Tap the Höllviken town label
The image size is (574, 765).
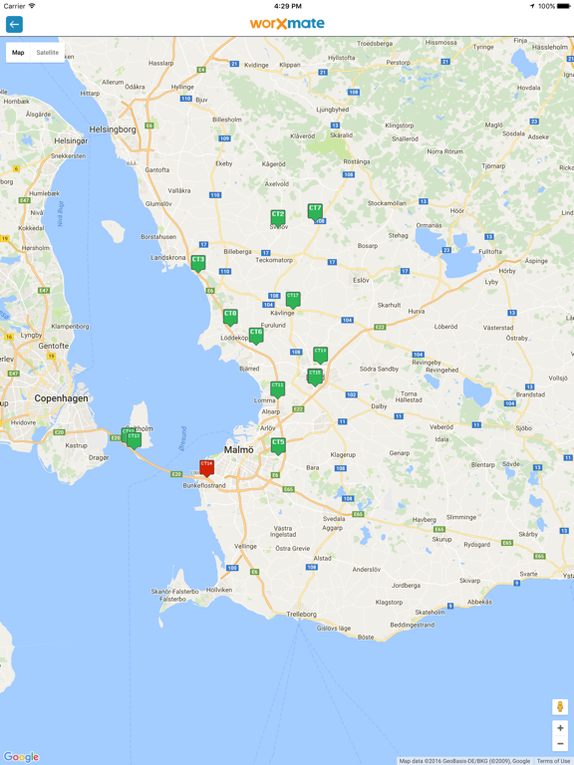[219, 590]
